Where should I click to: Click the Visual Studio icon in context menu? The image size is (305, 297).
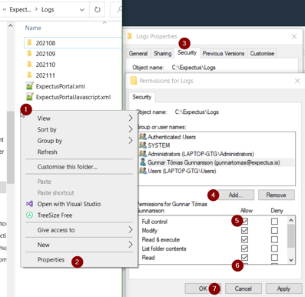(29, 204)
